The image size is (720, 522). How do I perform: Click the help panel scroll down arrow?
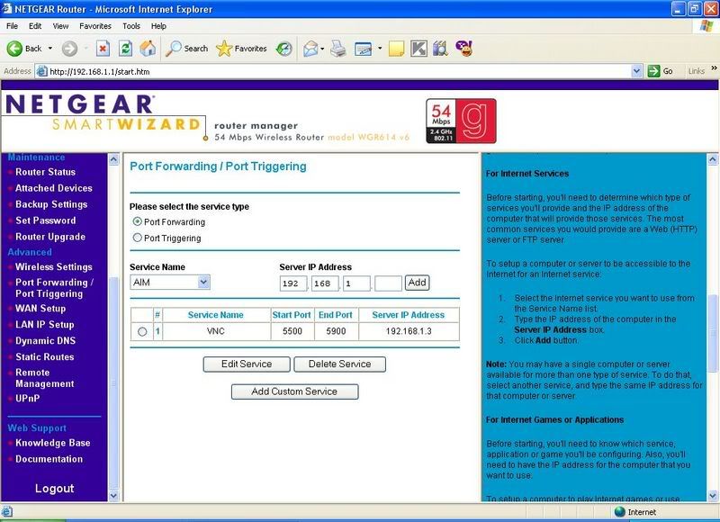(x=713, y=496)
